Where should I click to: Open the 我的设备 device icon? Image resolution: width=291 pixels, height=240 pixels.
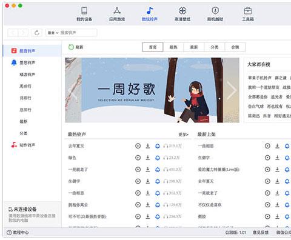[84, 10]
